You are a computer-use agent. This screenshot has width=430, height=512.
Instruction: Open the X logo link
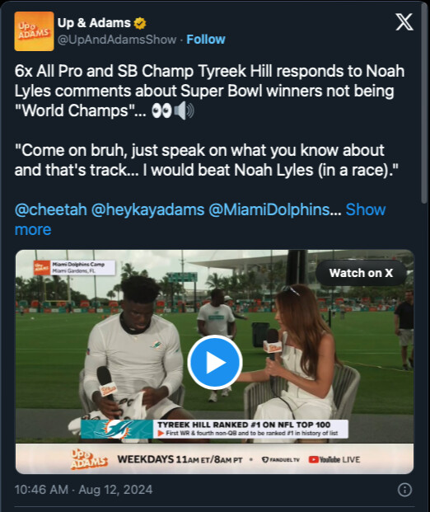click(404, 22)
